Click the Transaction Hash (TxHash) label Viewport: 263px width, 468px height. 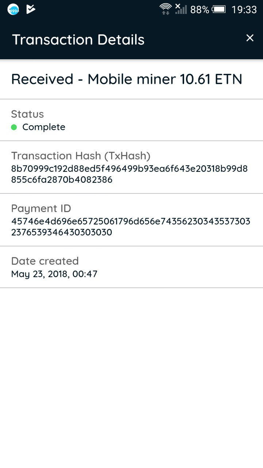pos(81,156)
